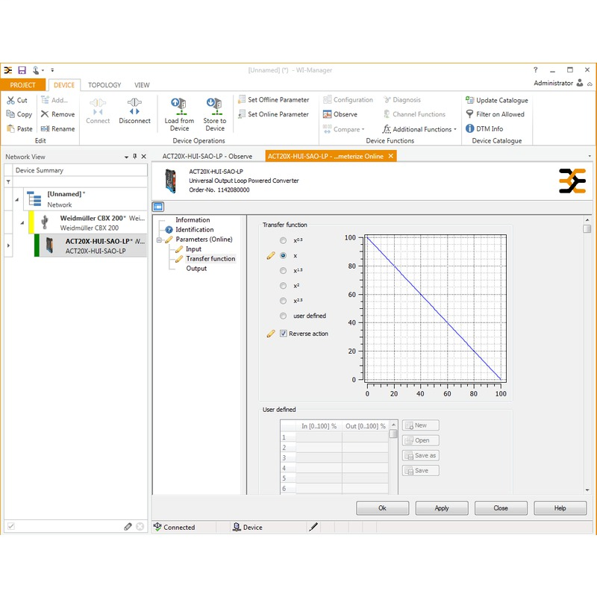Click the WI-Manager logo icon in title bar
This screenshot has width=597, height=597.
click(8, 70)
